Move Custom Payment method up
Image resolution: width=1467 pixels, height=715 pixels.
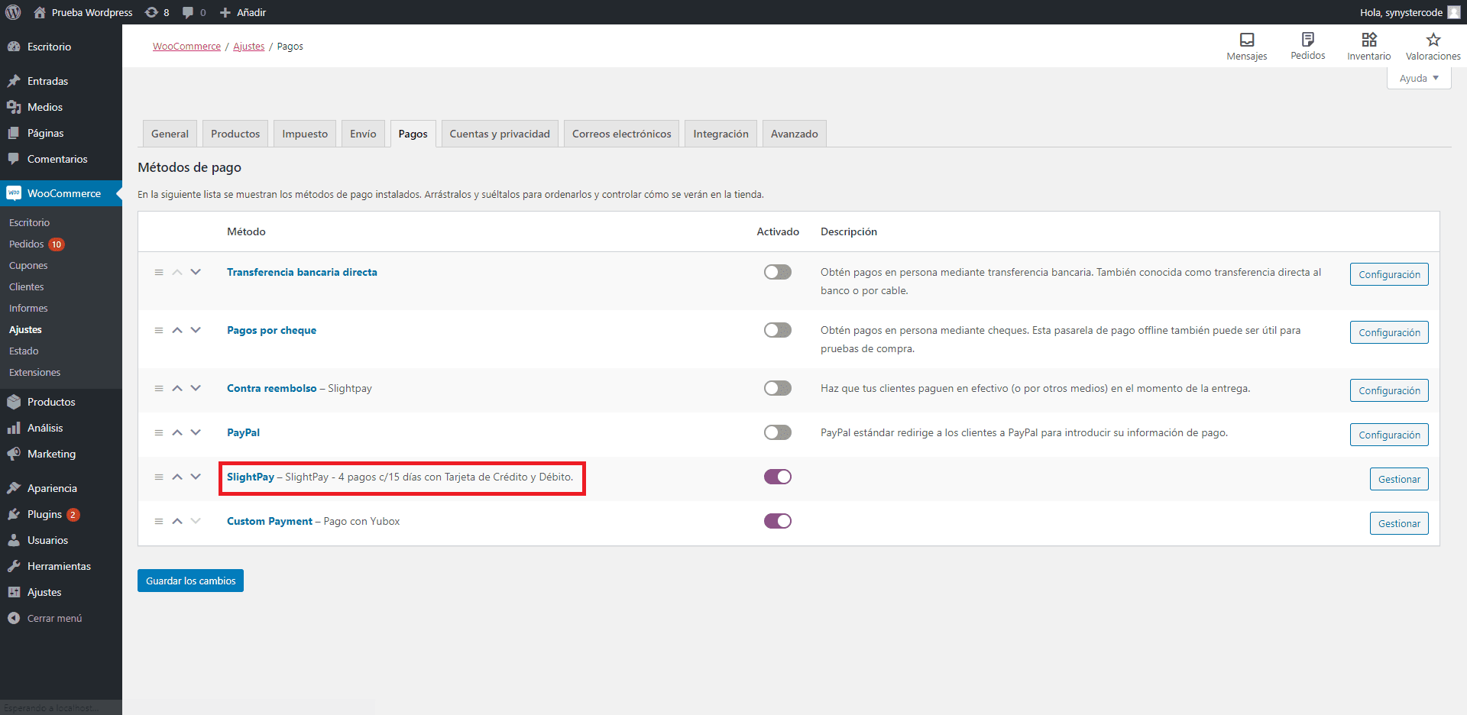click(177, 521)
